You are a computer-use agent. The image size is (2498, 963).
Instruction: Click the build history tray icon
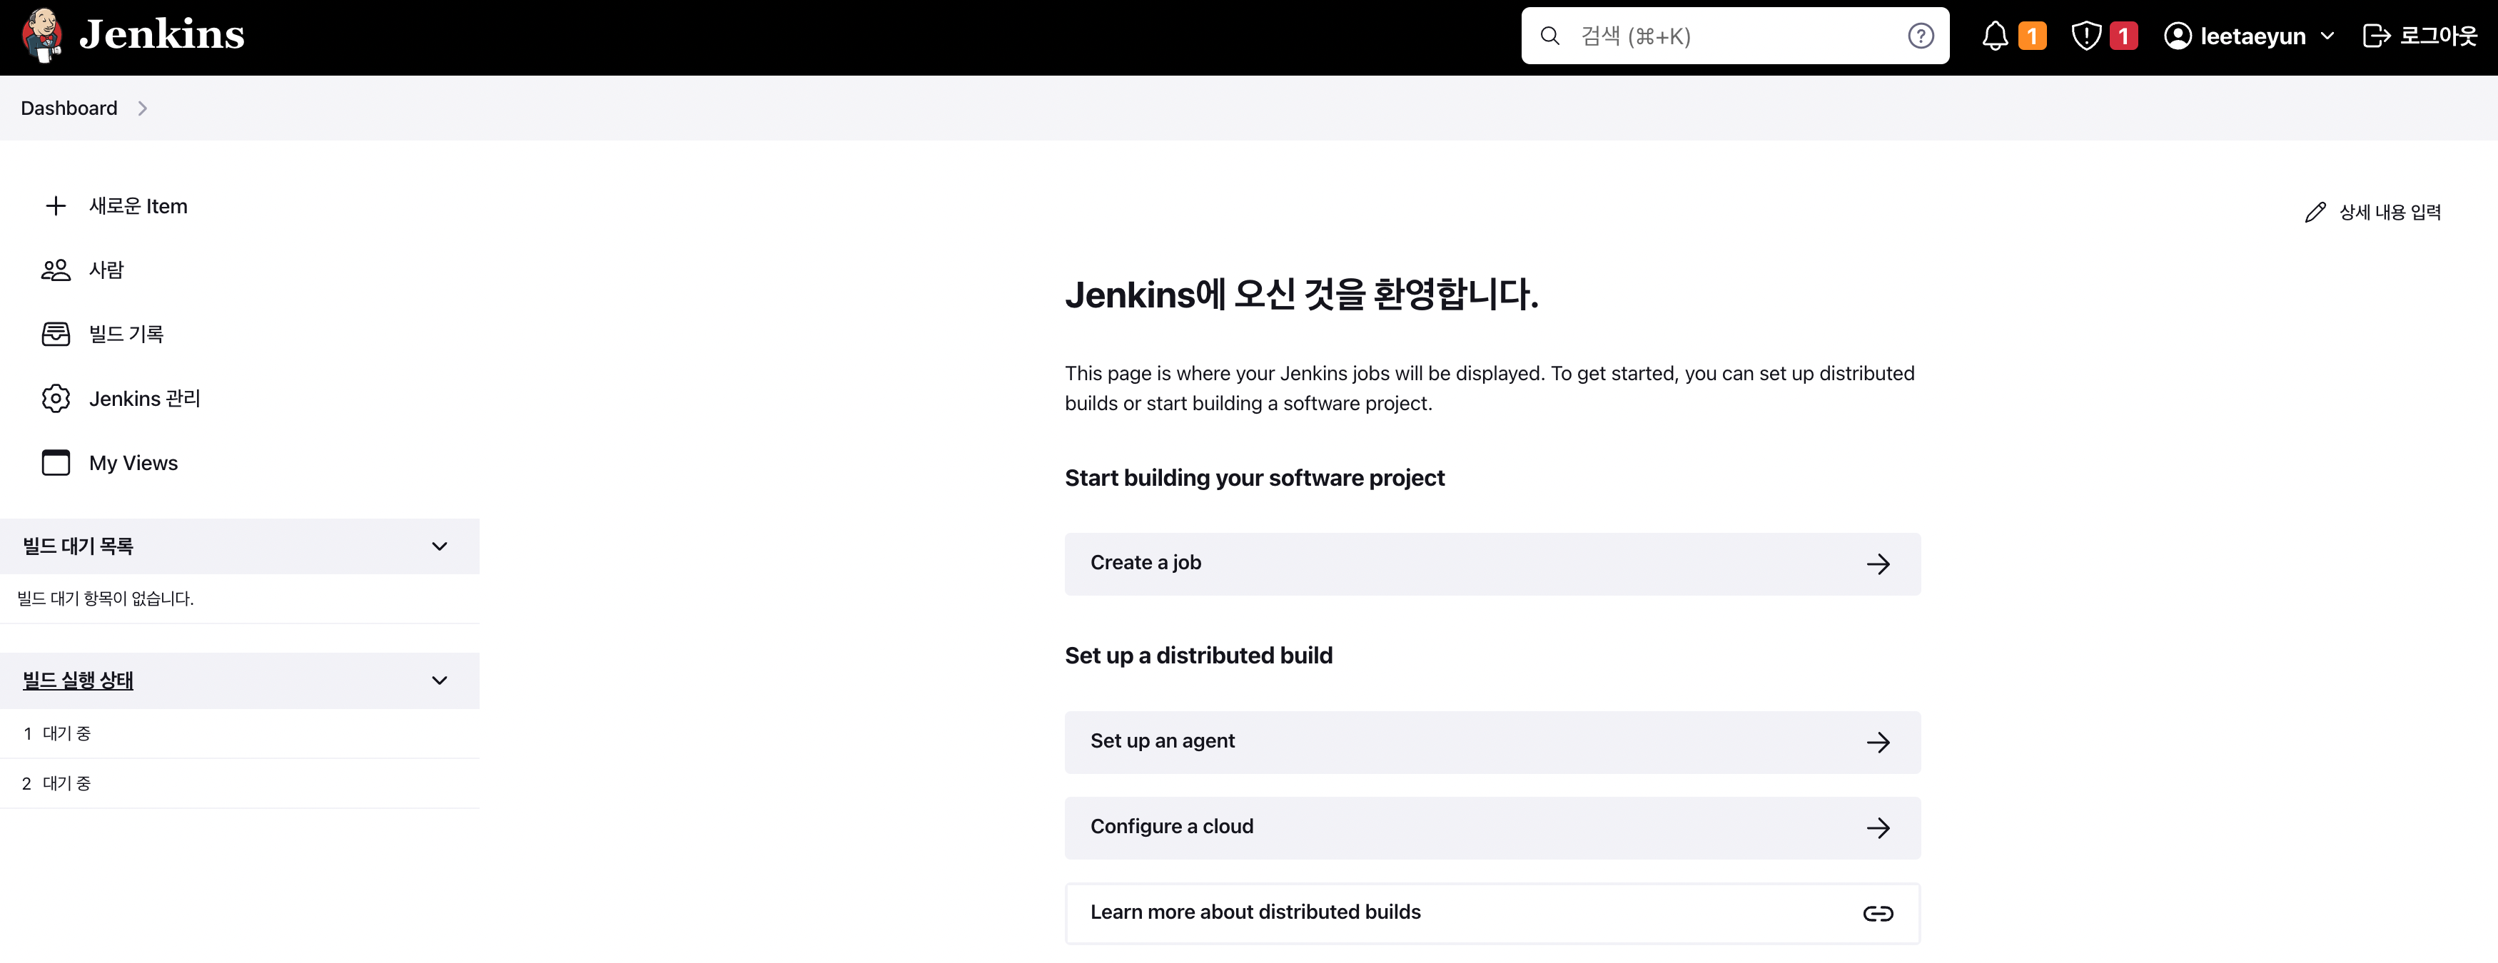(56, 335)
